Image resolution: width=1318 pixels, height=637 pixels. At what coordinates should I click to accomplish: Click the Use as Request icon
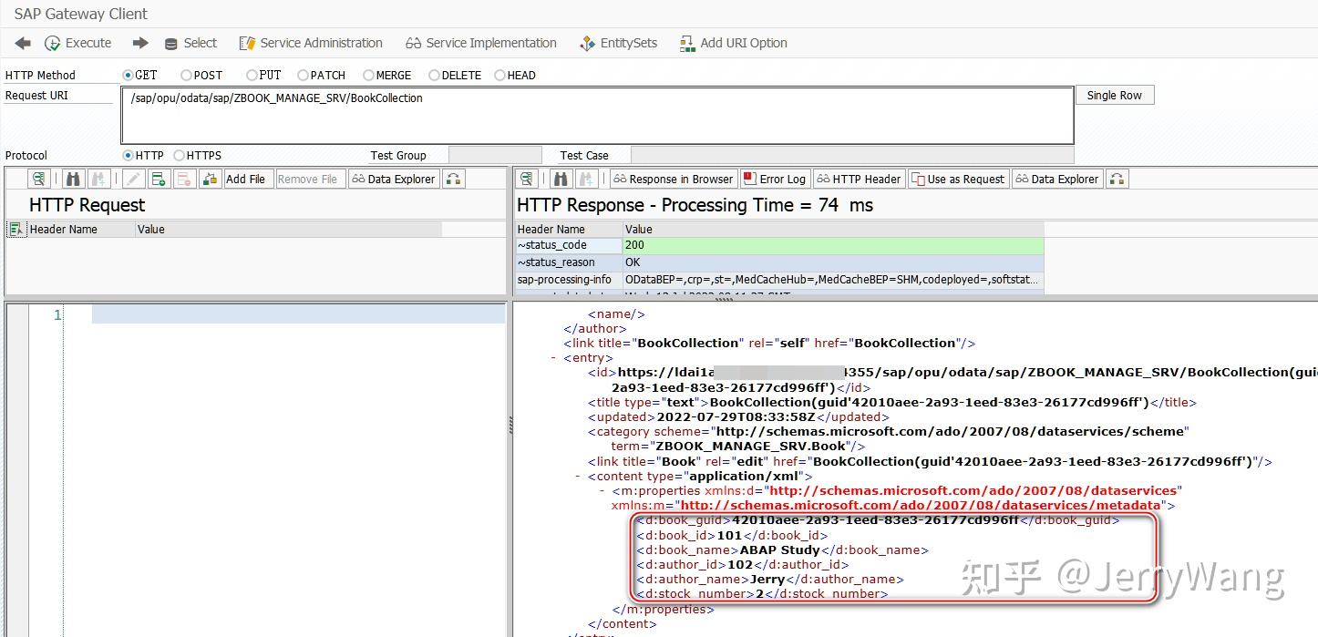click(x=958, y=179)
